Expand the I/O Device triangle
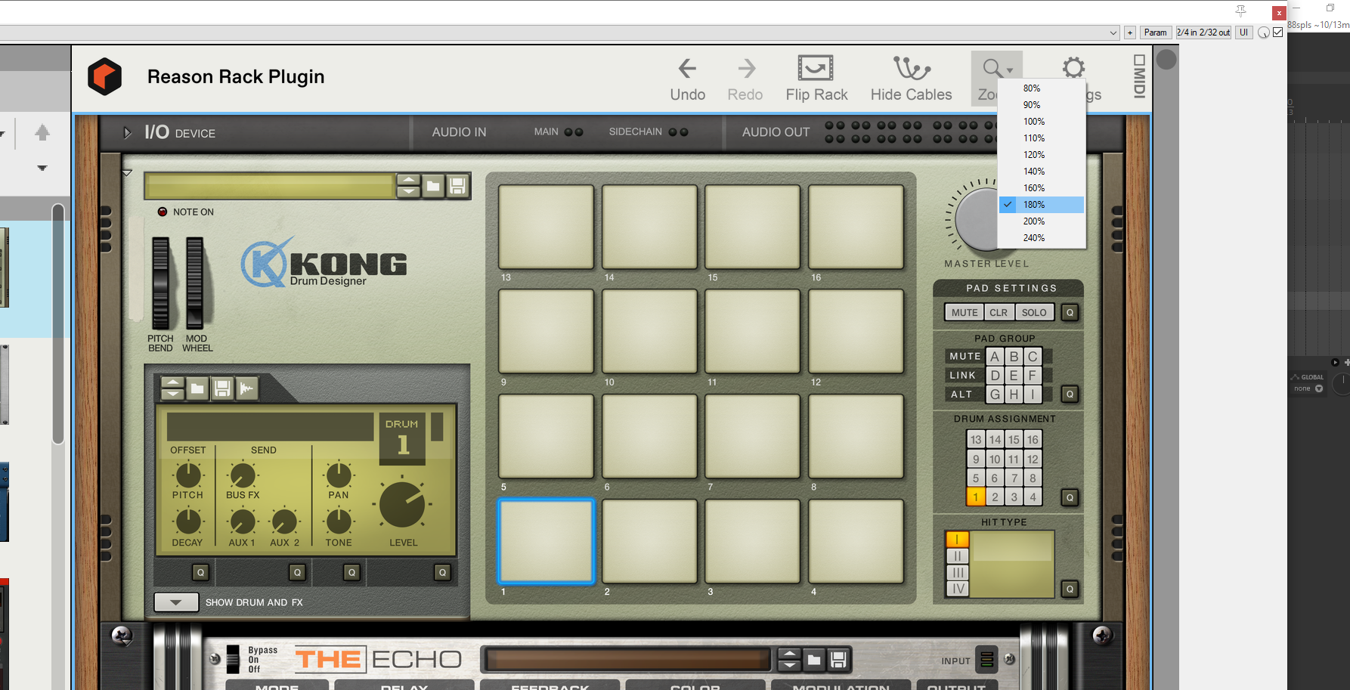 tap(128, 133)
